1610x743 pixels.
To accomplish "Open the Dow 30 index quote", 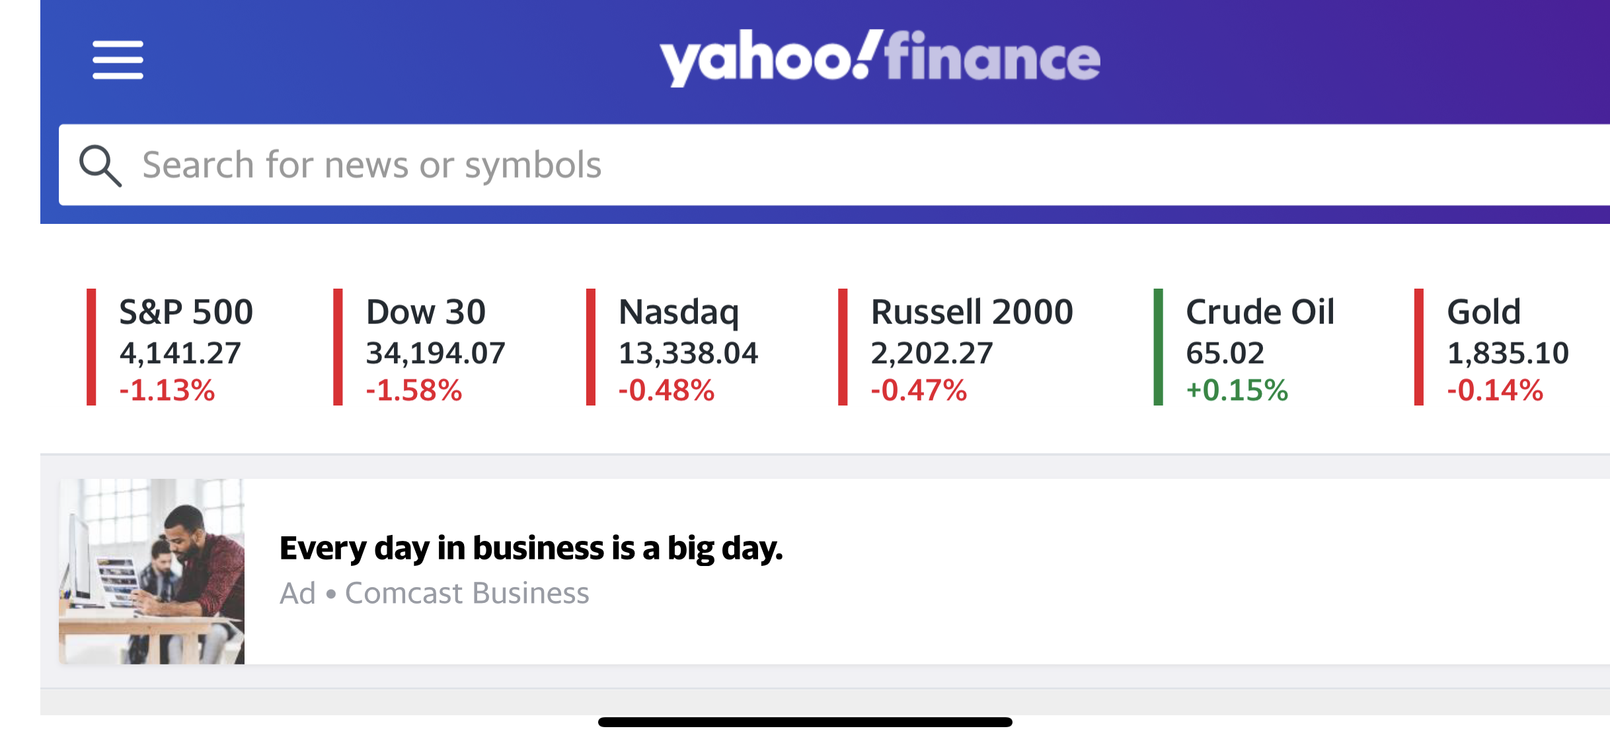I will pos(426,312).
